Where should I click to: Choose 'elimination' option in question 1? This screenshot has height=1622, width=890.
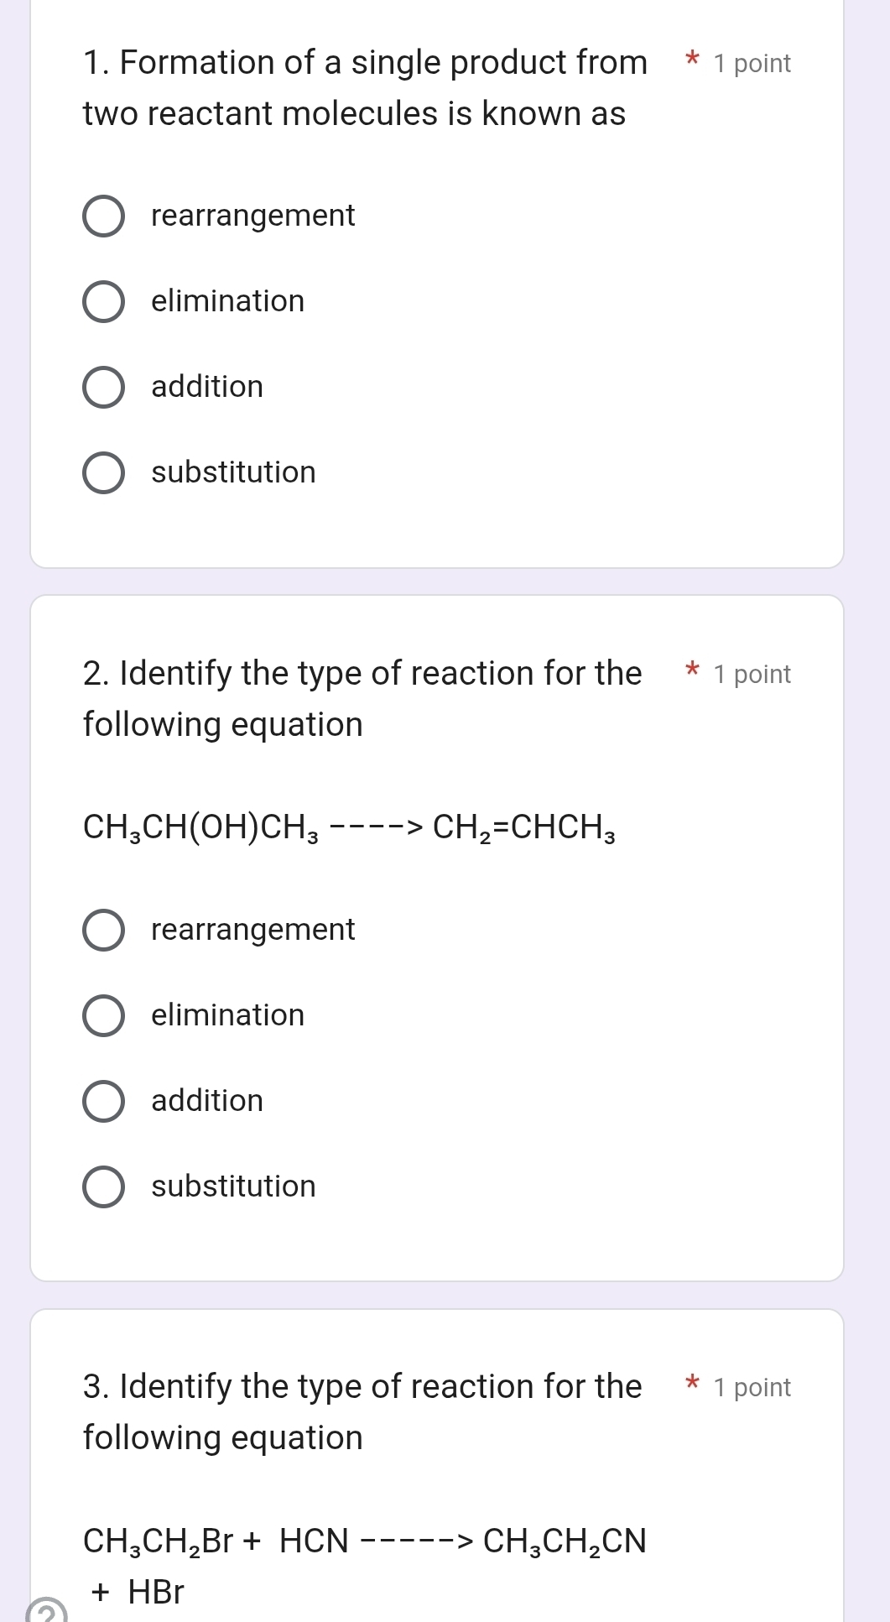pos(104,302)
